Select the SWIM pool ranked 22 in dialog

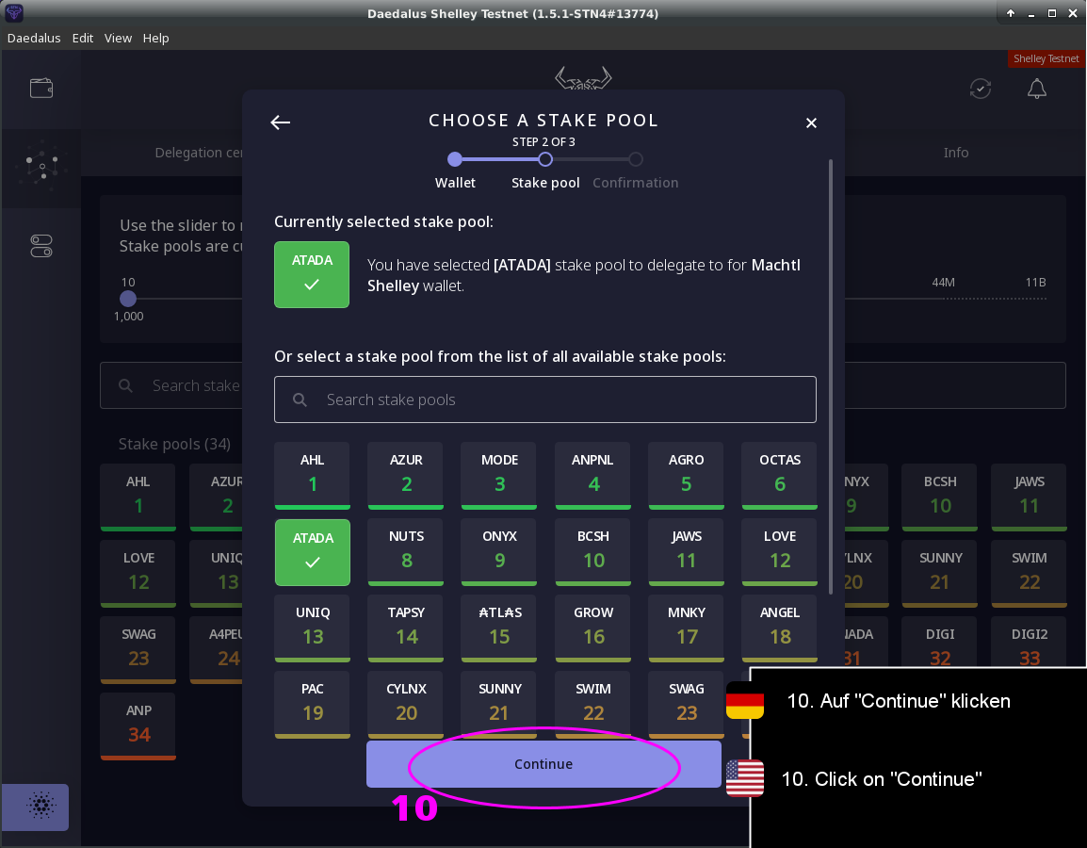point(592,703)
